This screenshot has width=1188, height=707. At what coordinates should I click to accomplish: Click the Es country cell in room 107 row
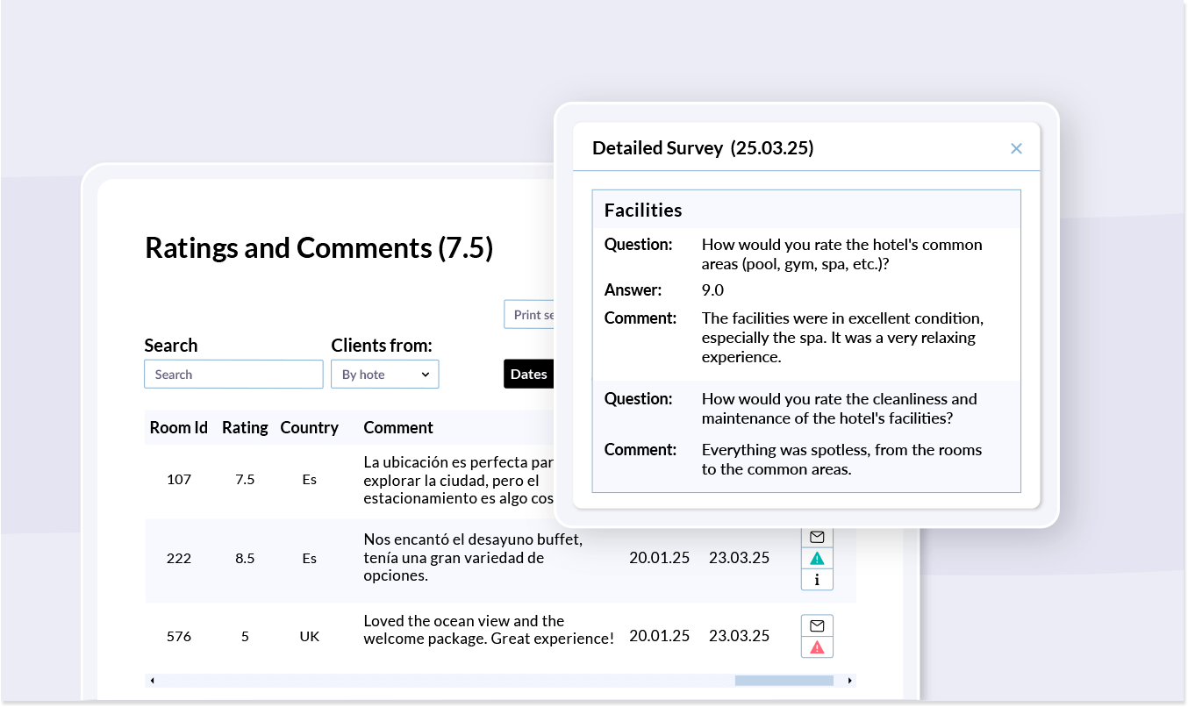coord(309,480)
